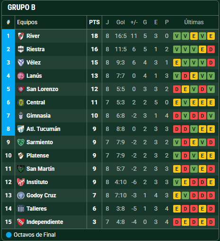This screenshot has width=220, height=241.
Task: Click the Instituto club crest
Action: click(21, 182)
